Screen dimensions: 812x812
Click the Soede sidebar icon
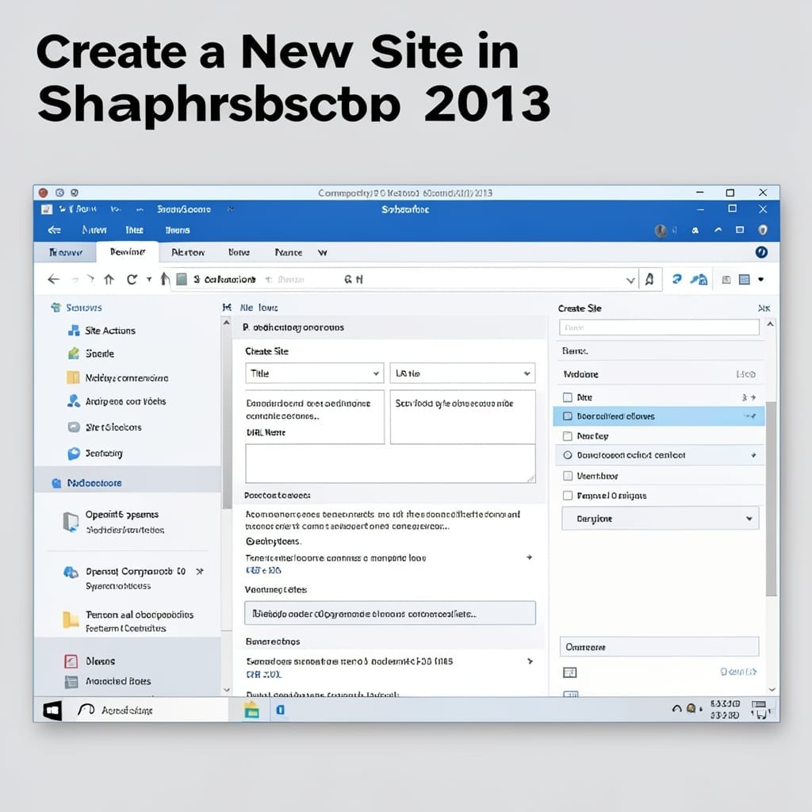pyautogui.click(x=74, y=353)
